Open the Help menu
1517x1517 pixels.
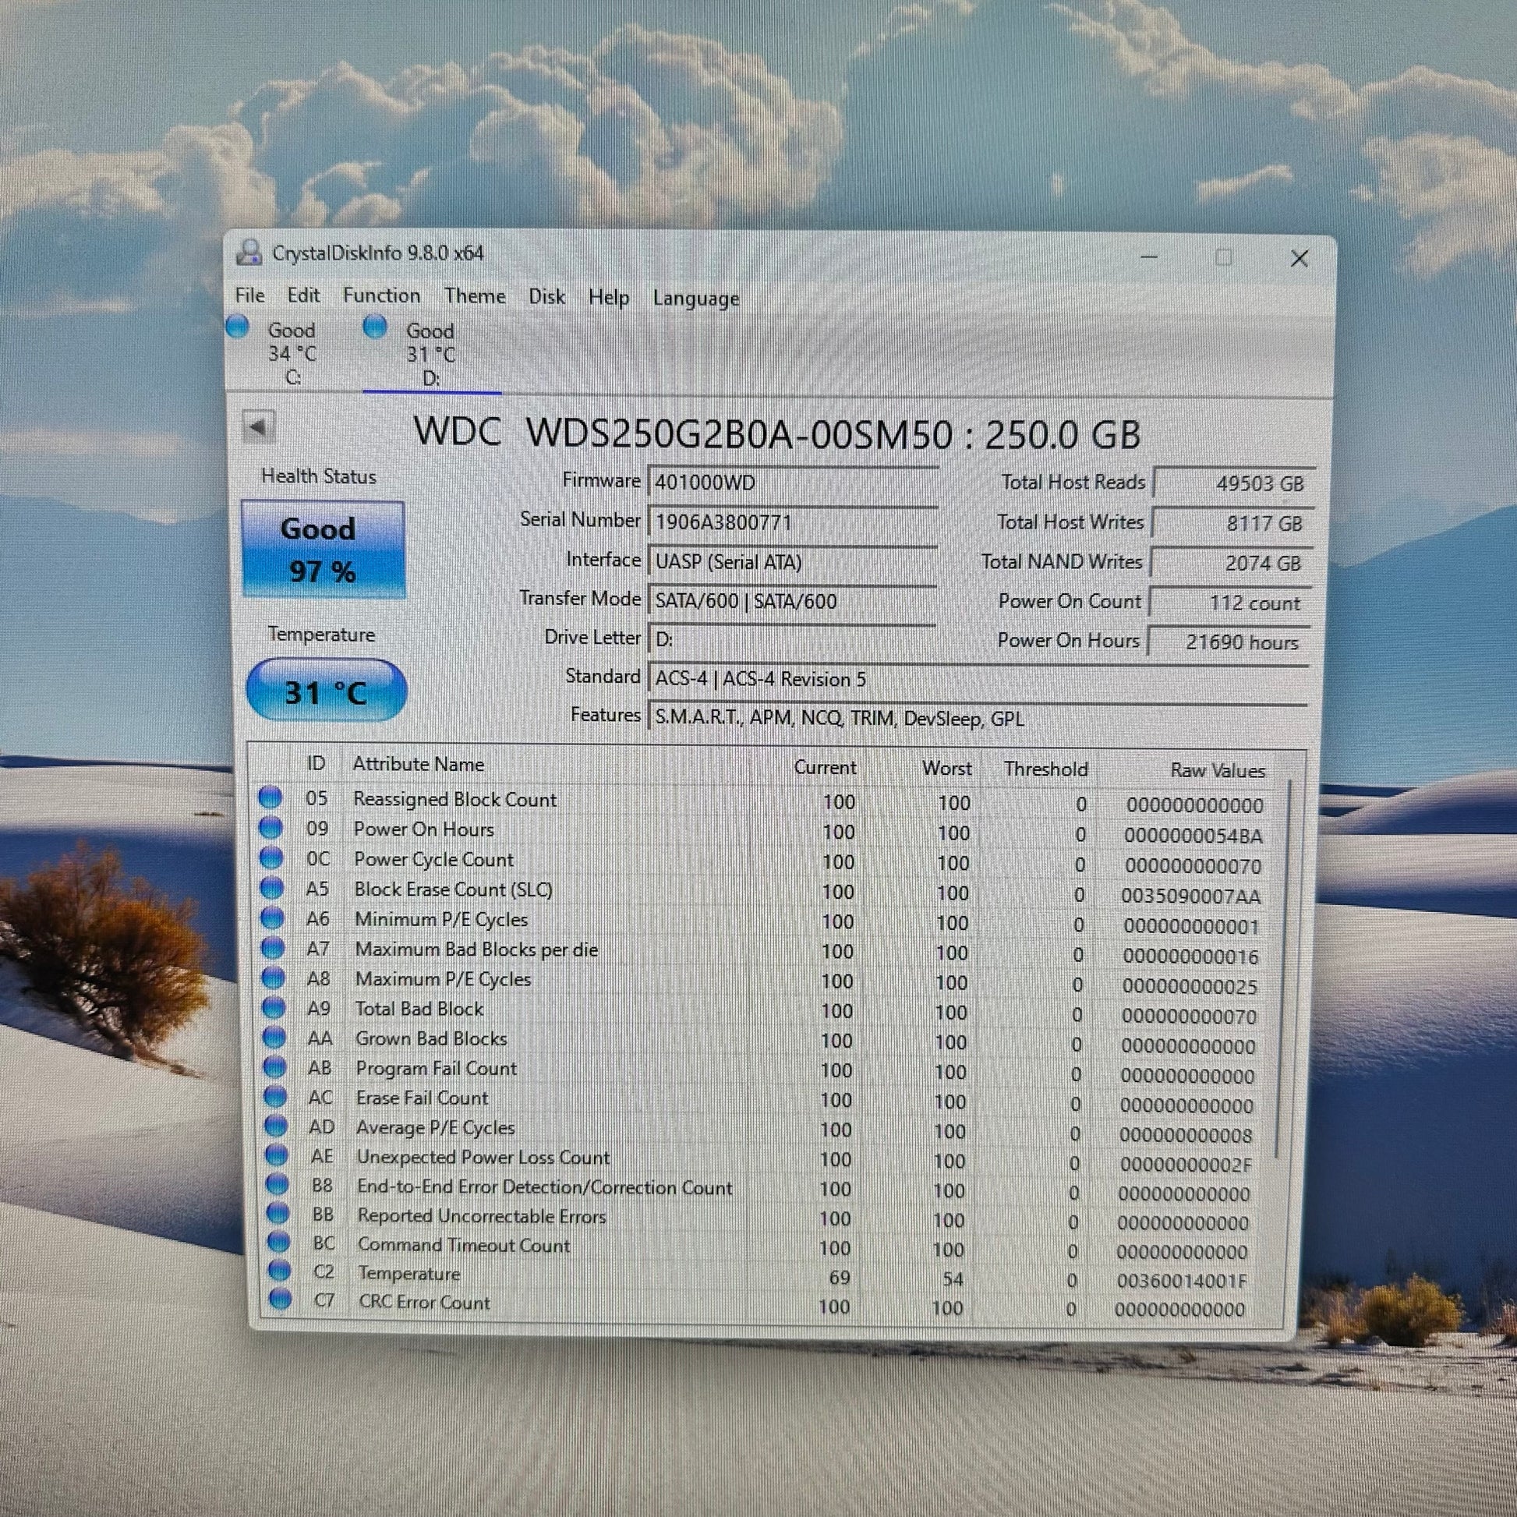[609, 298]
